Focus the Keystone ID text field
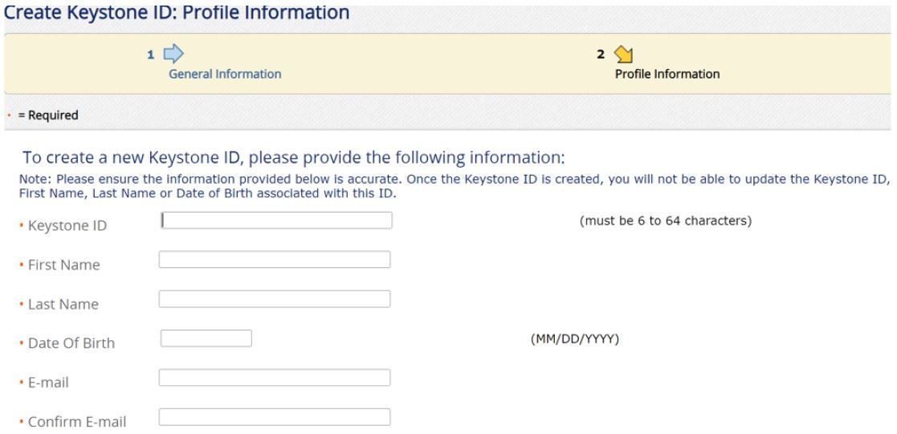 276,220
